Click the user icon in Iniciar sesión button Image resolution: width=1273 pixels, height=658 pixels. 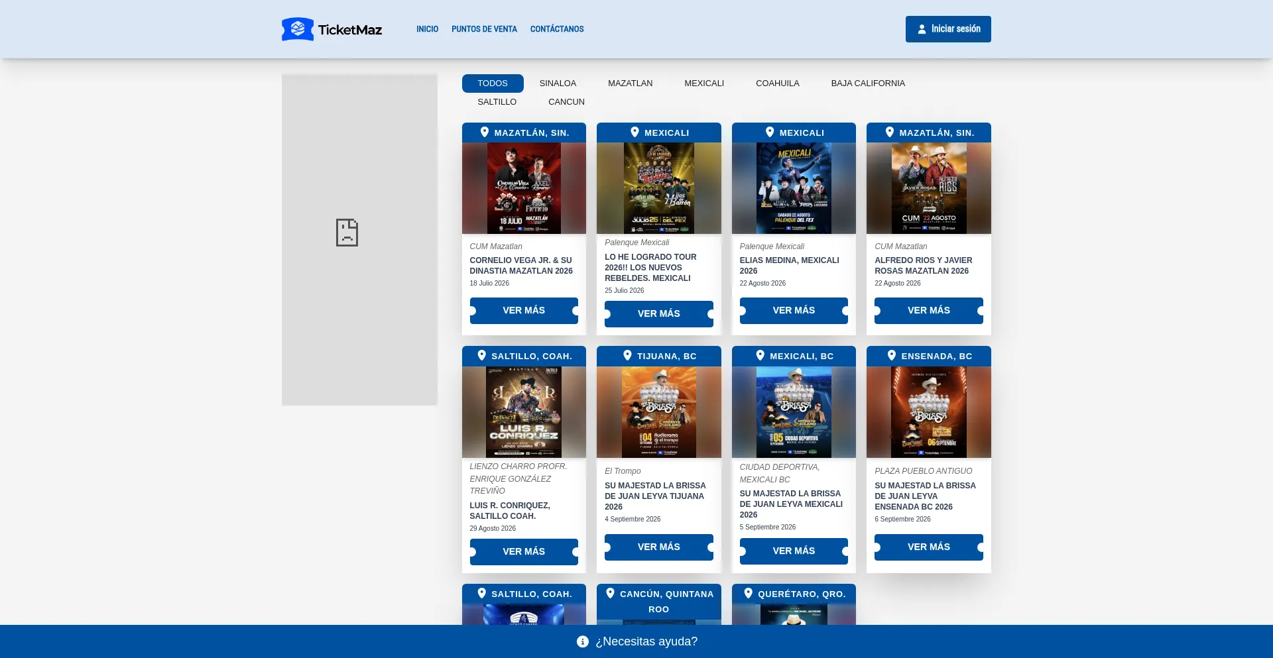click(x=922, y=29)
